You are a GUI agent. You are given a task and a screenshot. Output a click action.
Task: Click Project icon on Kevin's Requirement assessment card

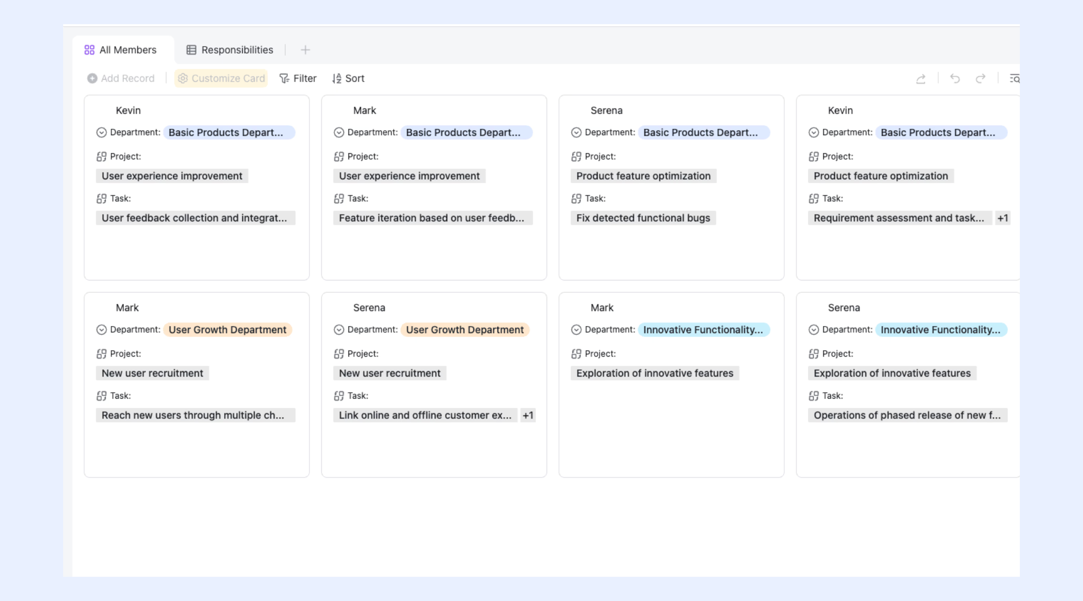click(814, 157)
